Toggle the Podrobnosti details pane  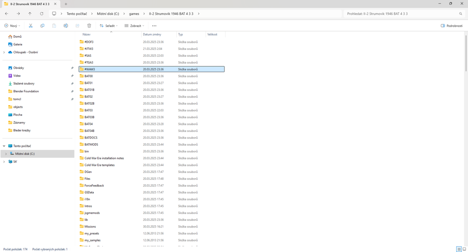click(452, 26)
